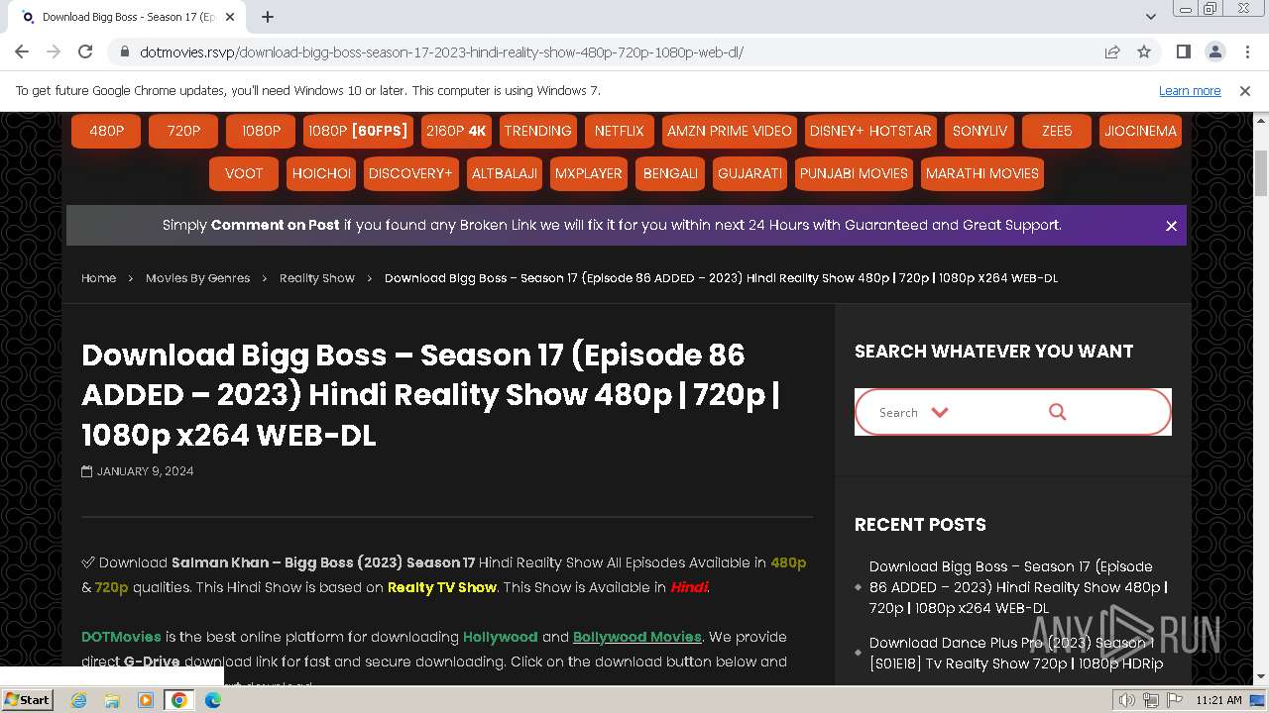Launch Microsoft Edge from taskbar
Viewport: 1269px width, 713px height.
[213, 700]
